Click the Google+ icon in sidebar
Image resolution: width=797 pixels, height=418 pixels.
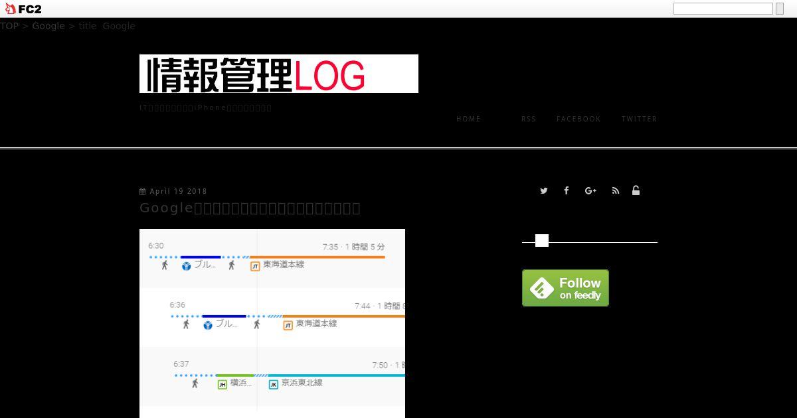tap(590, 190)
